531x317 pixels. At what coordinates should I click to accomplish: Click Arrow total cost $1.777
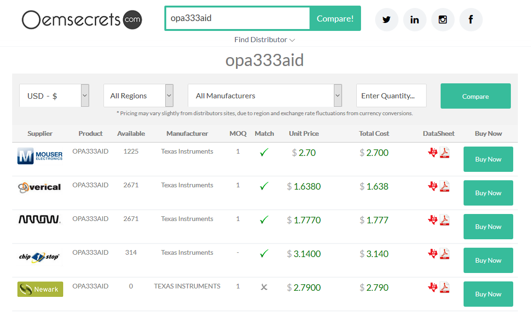tap(374, 220)
